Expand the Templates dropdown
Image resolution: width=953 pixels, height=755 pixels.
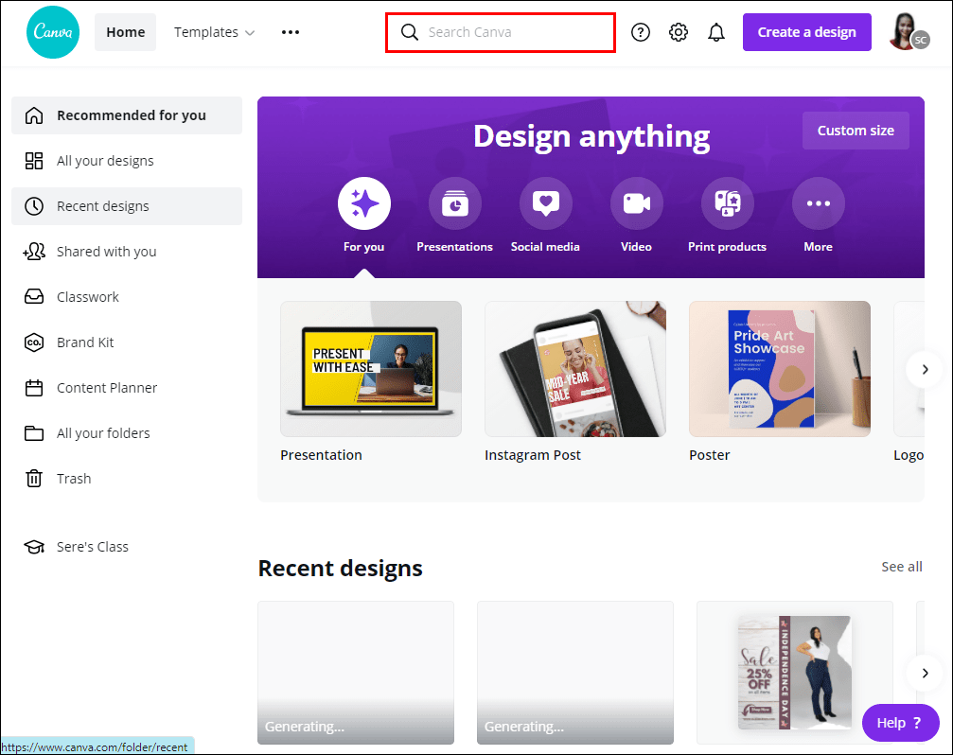(x=215, y=31)
